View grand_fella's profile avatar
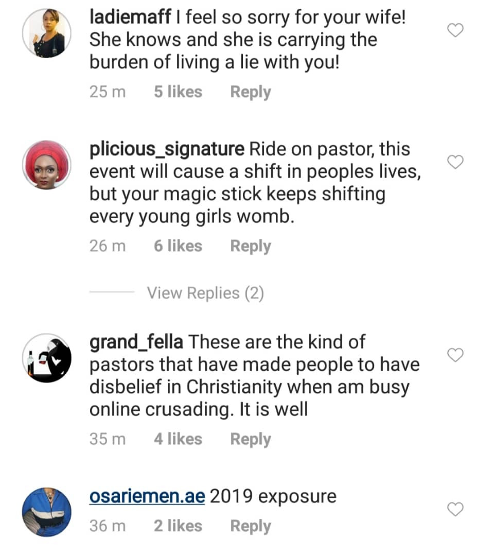 [x=46, y=358]
